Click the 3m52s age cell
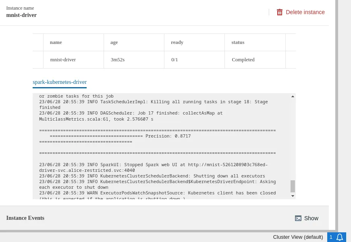Viewport: 351px width, 242px height. [134, 60]
